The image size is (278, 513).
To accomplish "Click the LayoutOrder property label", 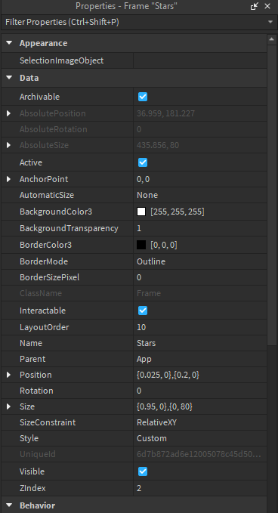I will pyautogui.click(x=44, y=327).
